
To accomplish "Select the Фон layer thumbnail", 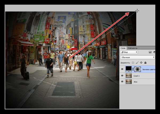I will [129, 82].
